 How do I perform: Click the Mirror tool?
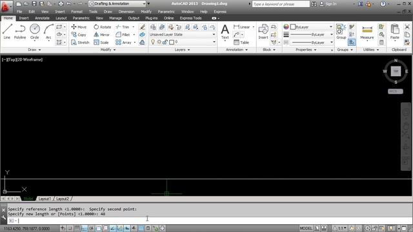tap(102, 35)
